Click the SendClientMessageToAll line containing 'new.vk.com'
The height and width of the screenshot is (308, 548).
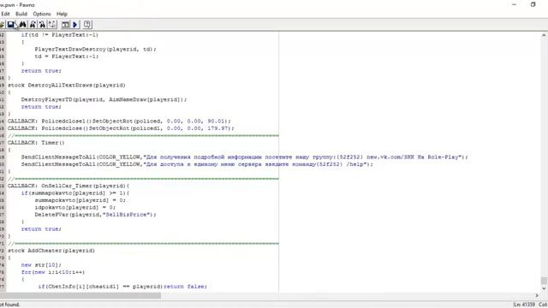(x=244, y=157)
